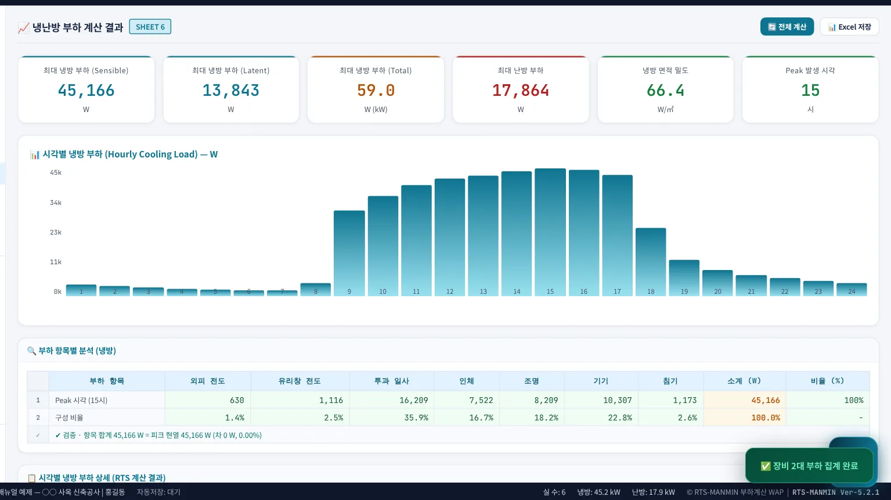Click the bar chart icon of 시각별 냉방 부하

coord(35,154)
